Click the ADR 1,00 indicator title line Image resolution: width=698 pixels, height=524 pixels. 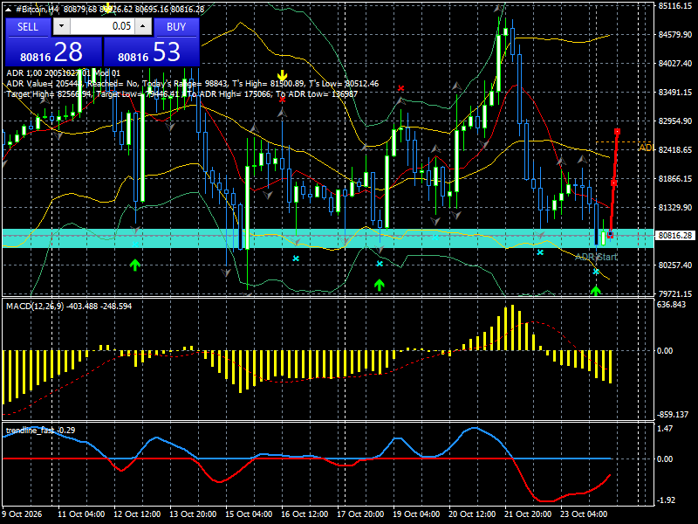(63, 73)
